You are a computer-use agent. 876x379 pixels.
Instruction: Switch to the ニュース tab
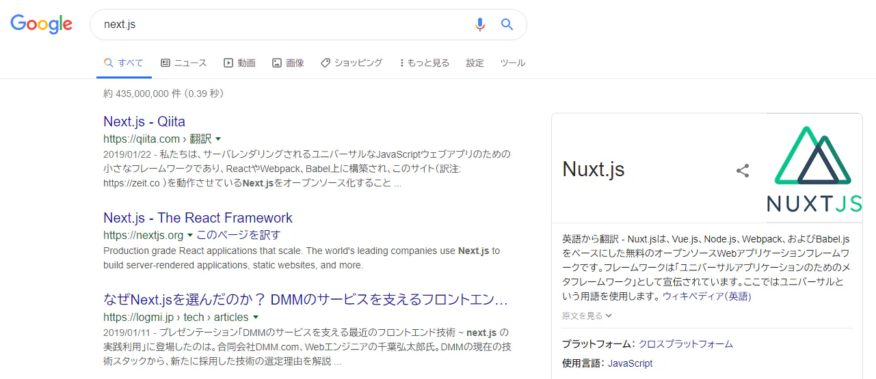click(x=183, y=63)
